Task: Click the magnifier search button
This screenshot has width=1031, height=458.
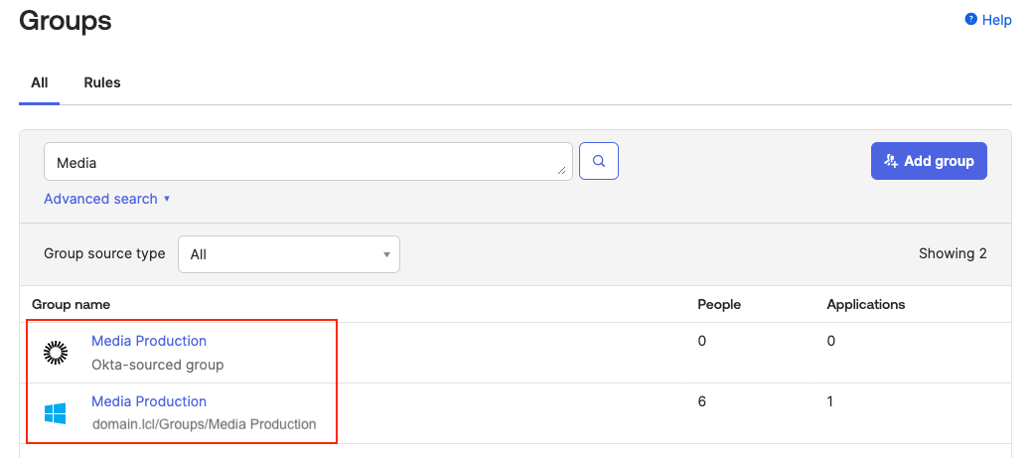Action: coord(599,161)
